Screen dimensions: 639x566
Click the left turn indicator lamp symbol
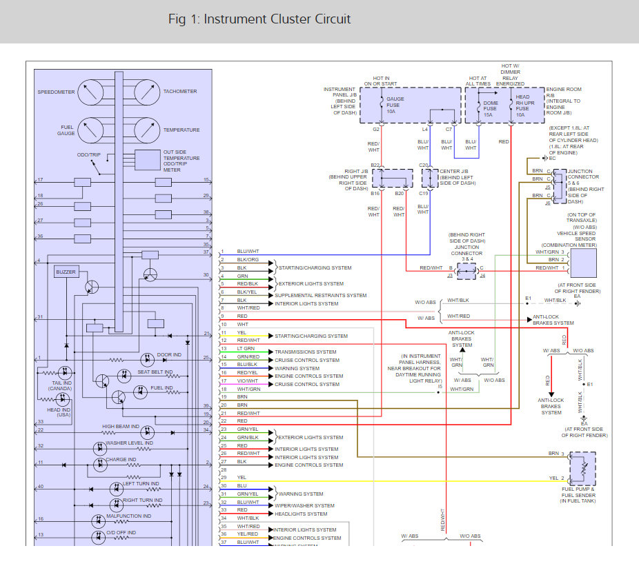click(x=117, y=489)
